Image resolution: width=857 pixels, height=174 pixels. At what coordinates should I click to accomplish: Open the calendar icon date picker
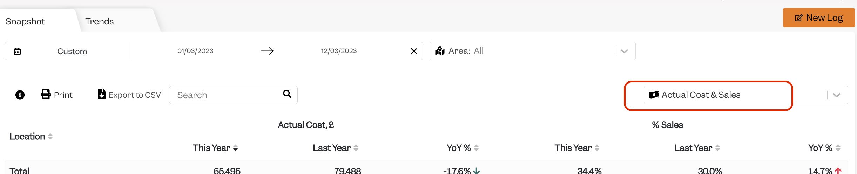tap(17, 51)
